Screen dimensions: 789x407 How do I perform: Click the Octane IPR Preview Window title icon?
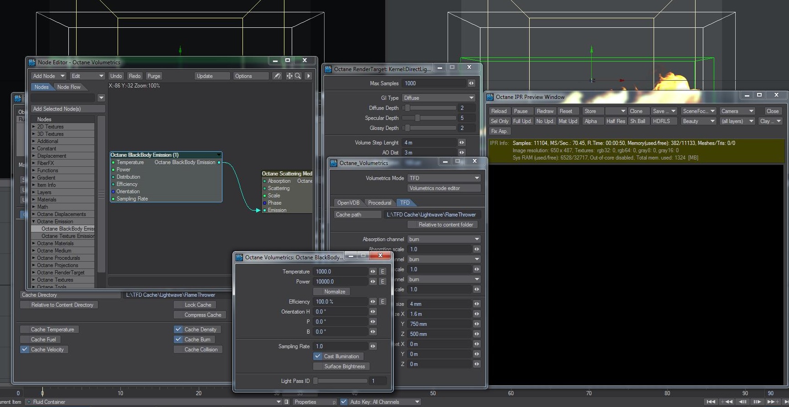490,97
